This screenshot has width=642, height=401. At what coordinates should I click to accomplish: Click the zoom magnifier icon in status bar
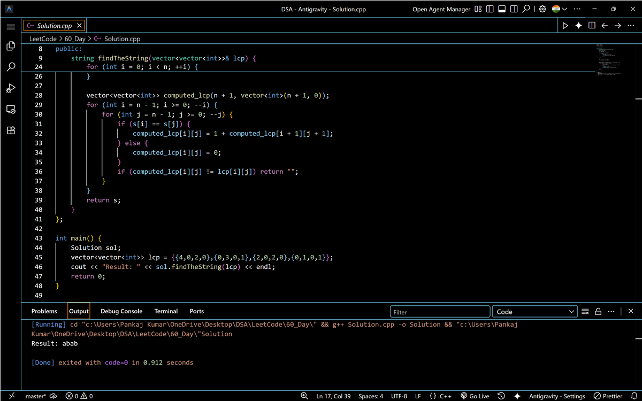click(304, 396)
